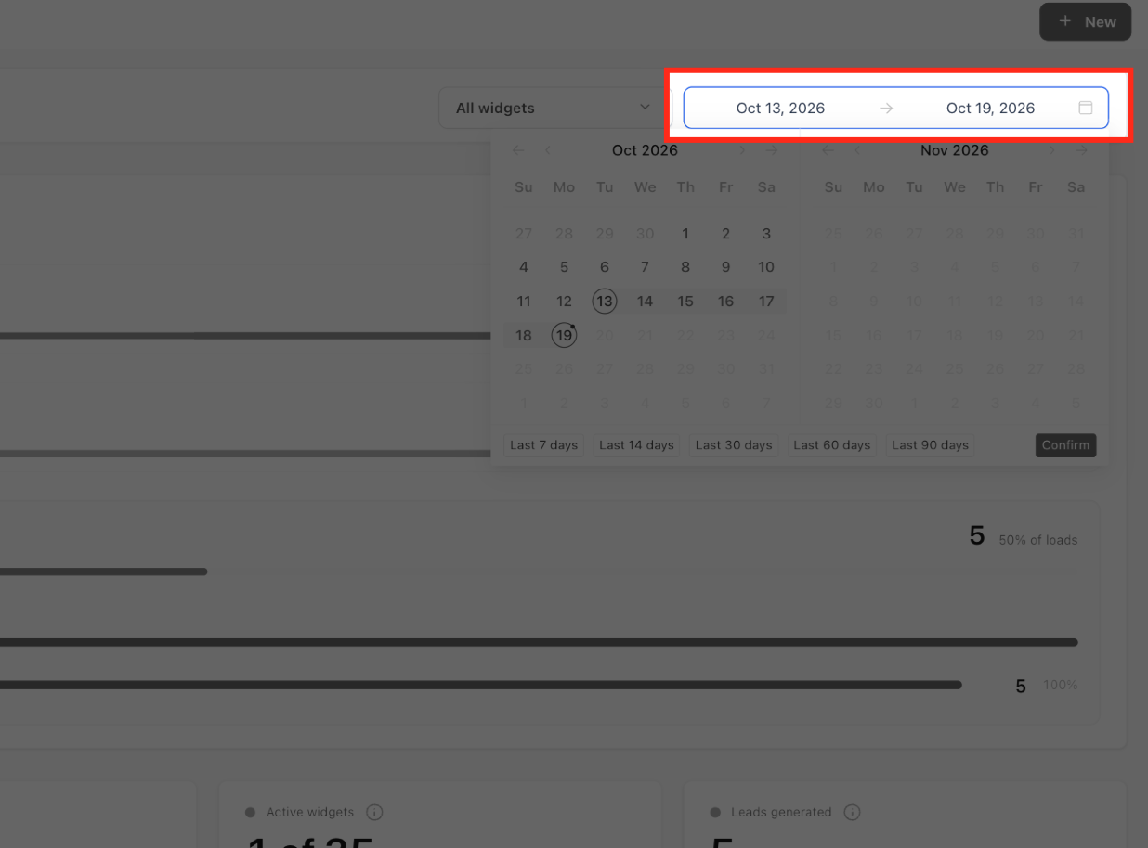Select October 15 in the calendar

685,302
